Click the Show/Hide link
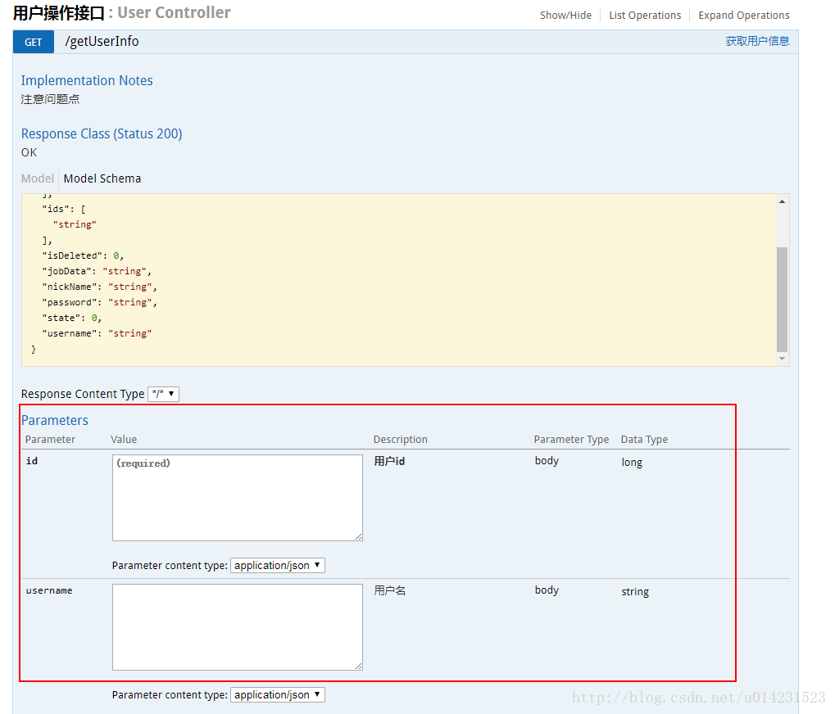 (x=565, y=16)
